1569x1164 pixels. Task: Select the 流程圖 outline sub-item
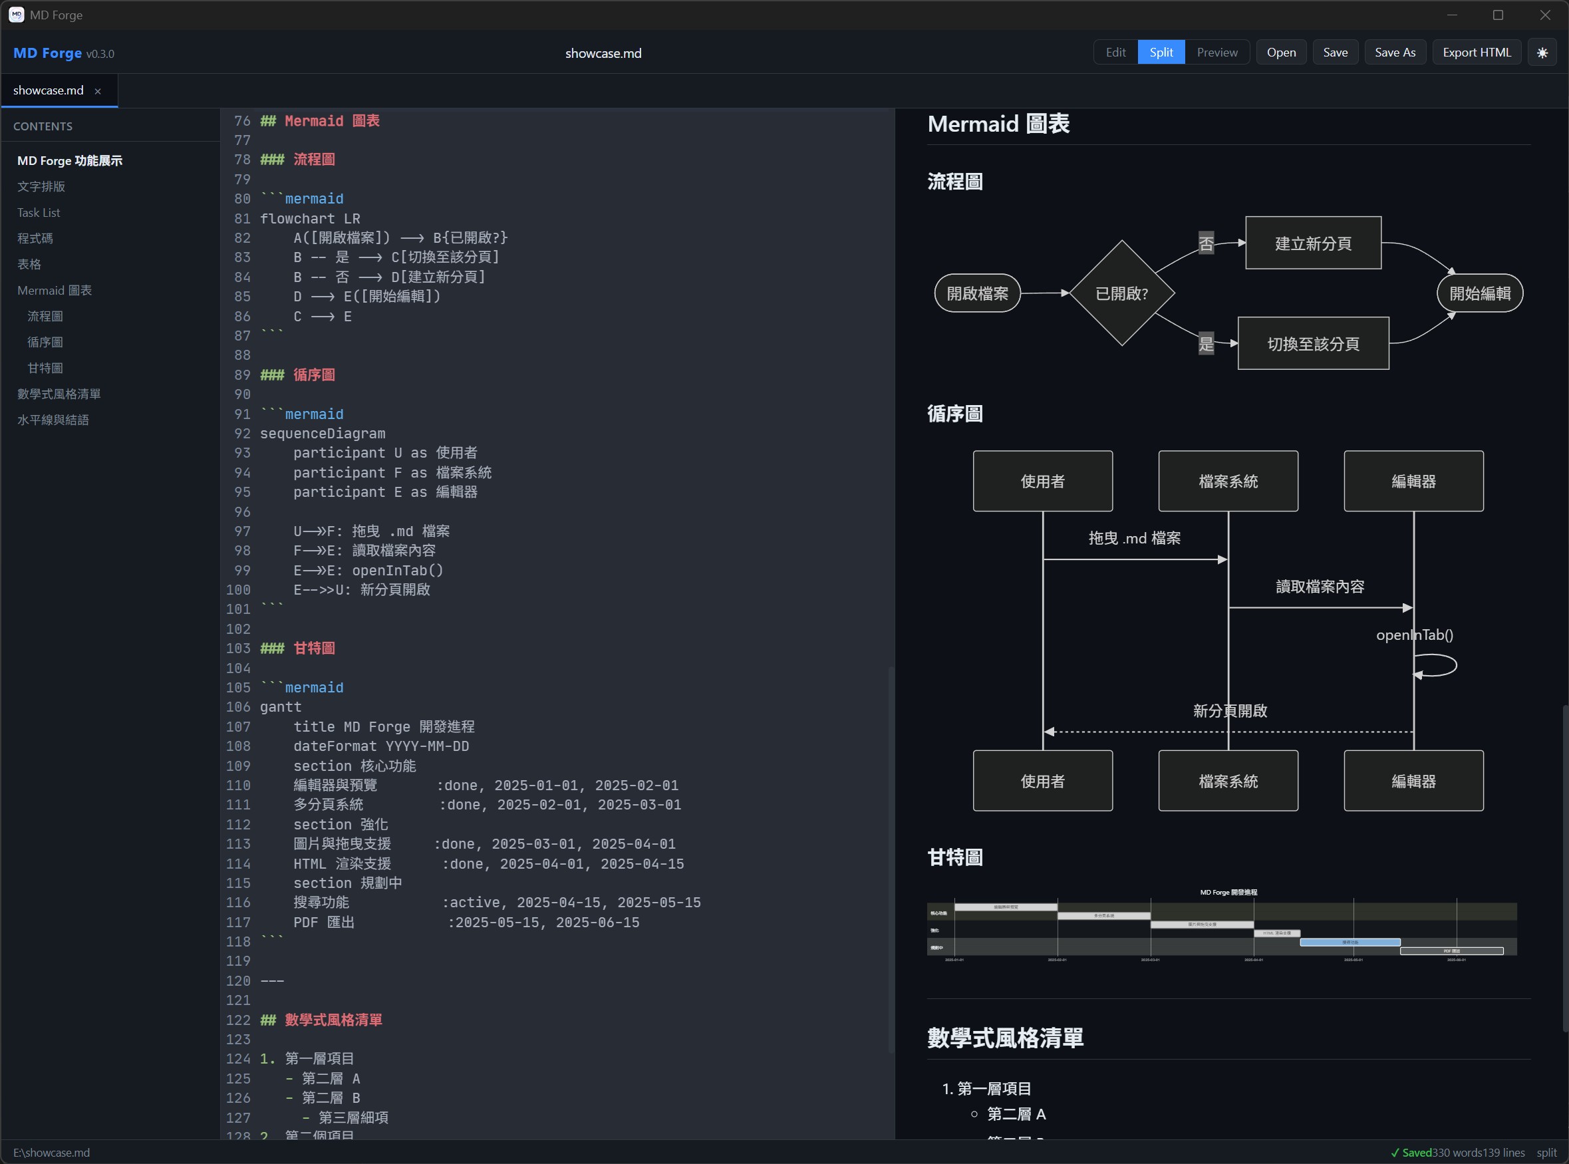click(45, 317)
